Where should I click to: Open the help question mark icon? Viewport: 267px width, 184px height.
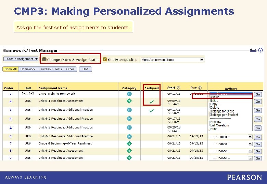pyautogui.click(x=260, y=50)
